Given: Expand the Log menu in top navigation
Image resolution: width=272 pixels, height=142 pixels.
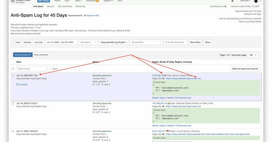Looking at the screenshot, I should click(67, 1).
